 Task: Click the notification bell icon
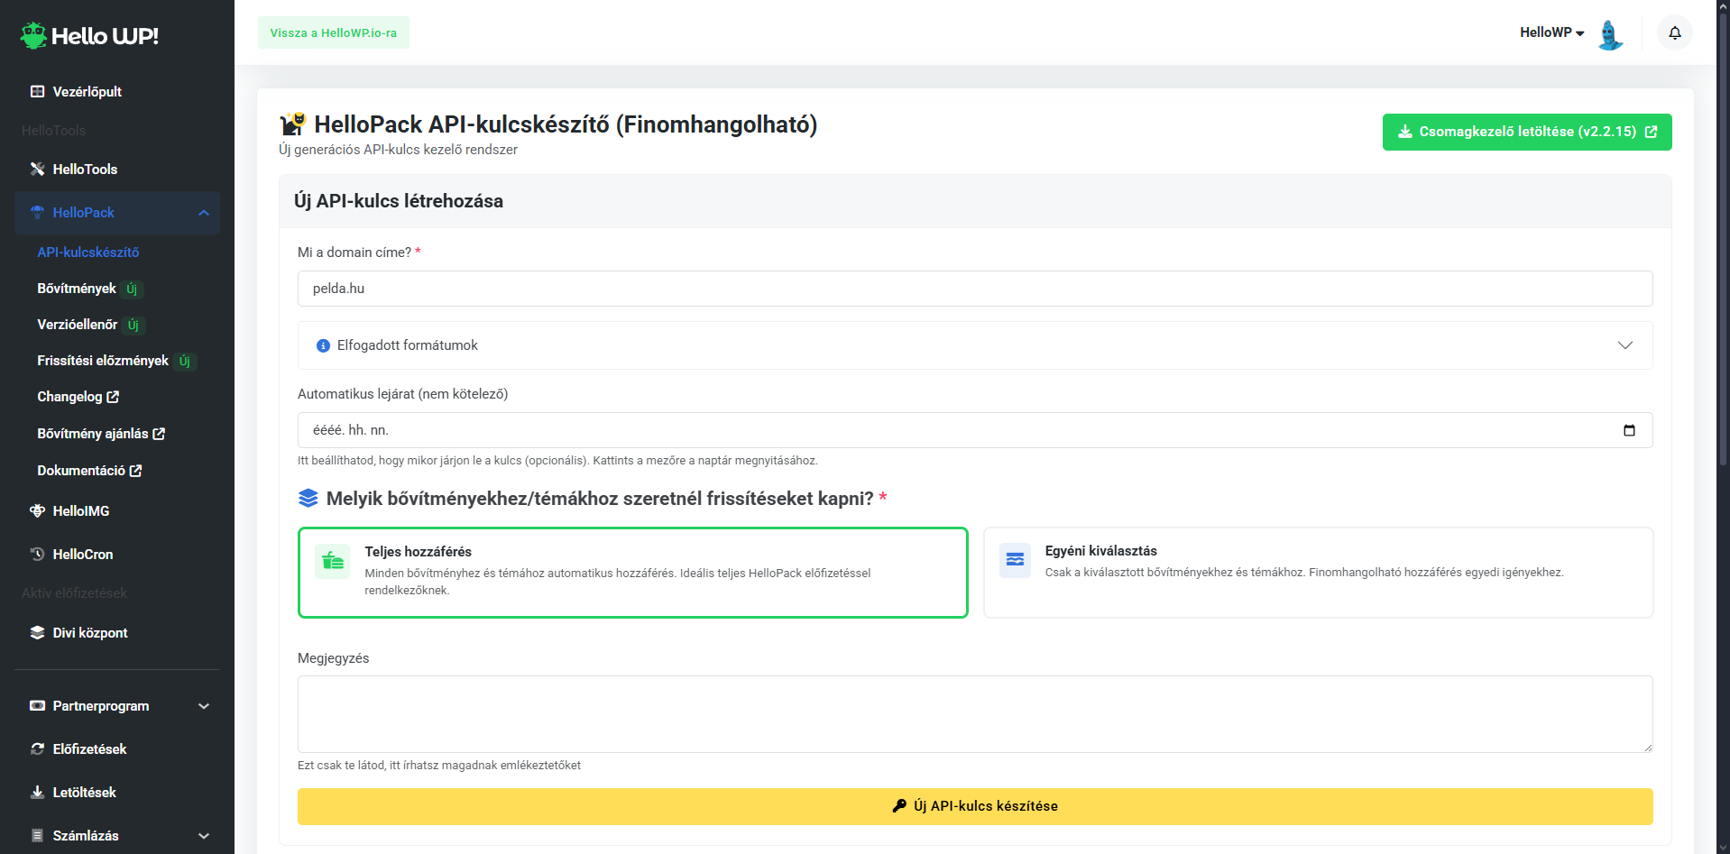pyautogui.click(x=1674, y=33)
